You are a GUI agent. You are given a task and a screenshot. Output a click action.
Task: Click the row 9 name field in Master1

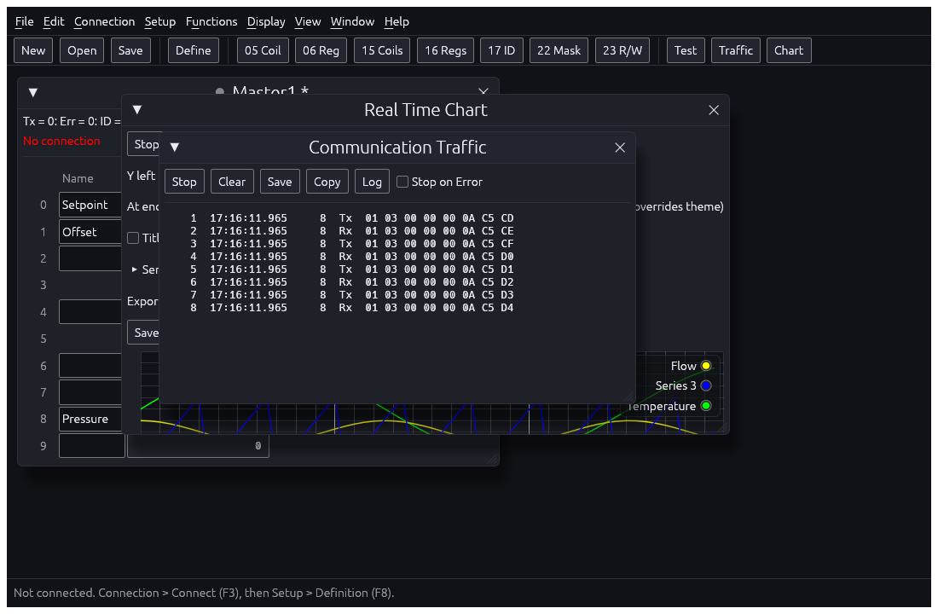(x=92, y=446)
